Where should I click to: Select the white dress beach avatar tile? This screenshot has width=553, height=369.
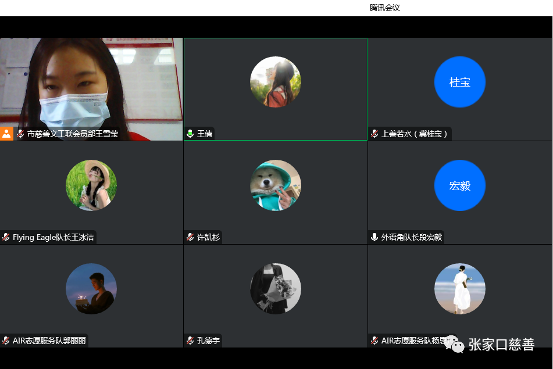(459, 289)
